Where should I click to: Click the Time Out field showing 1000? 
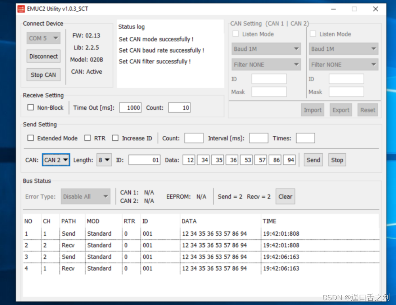tap(130, 108)
